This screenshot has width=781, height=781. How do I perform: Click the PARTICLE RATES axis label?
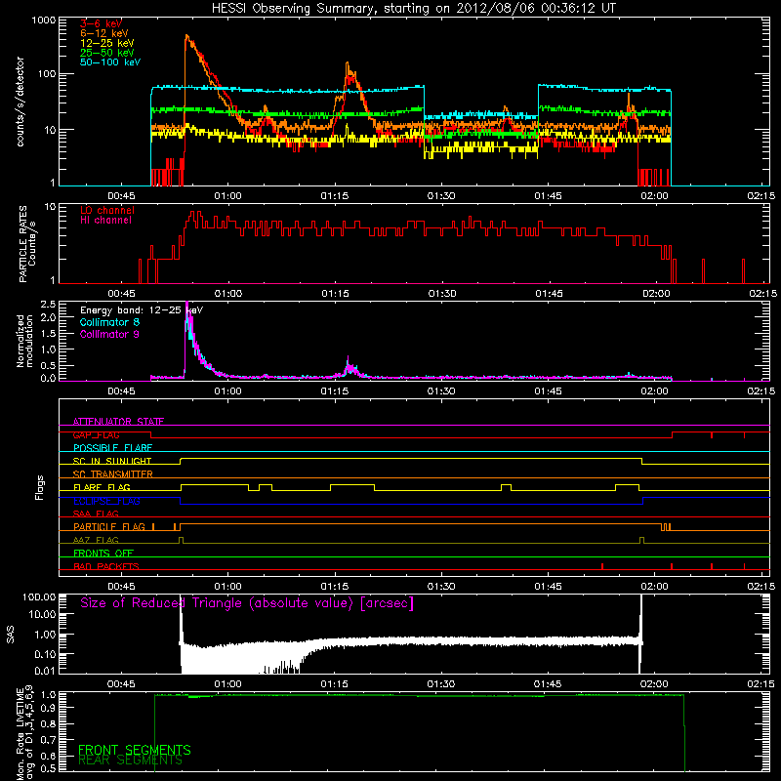coord(27,244)
